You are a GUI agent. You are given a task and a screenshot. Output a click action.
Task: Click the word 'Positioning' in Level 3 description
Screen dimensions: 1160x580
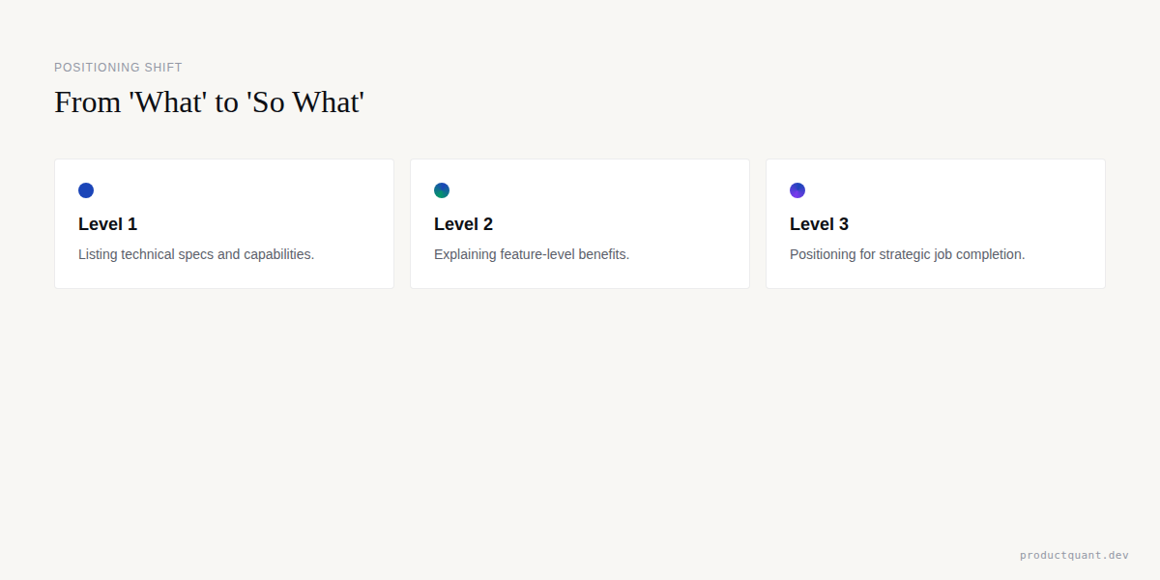click(823, 254)
